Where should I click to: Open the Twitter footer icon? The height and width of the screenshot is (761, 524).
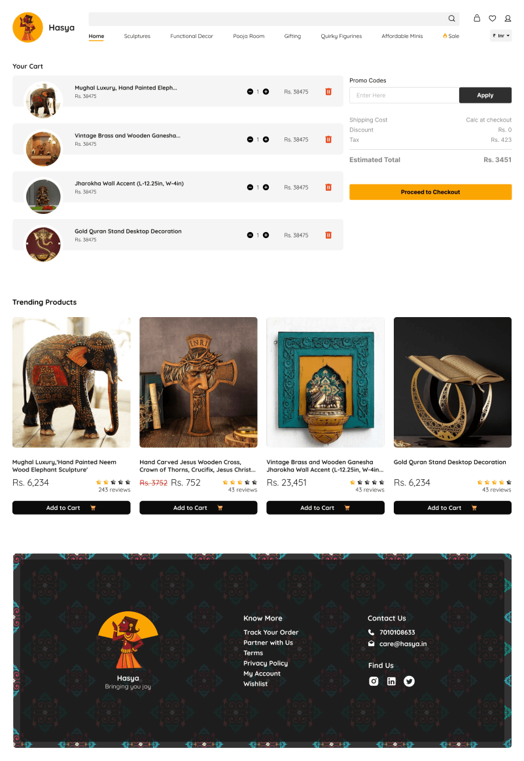tap(410, 681)
